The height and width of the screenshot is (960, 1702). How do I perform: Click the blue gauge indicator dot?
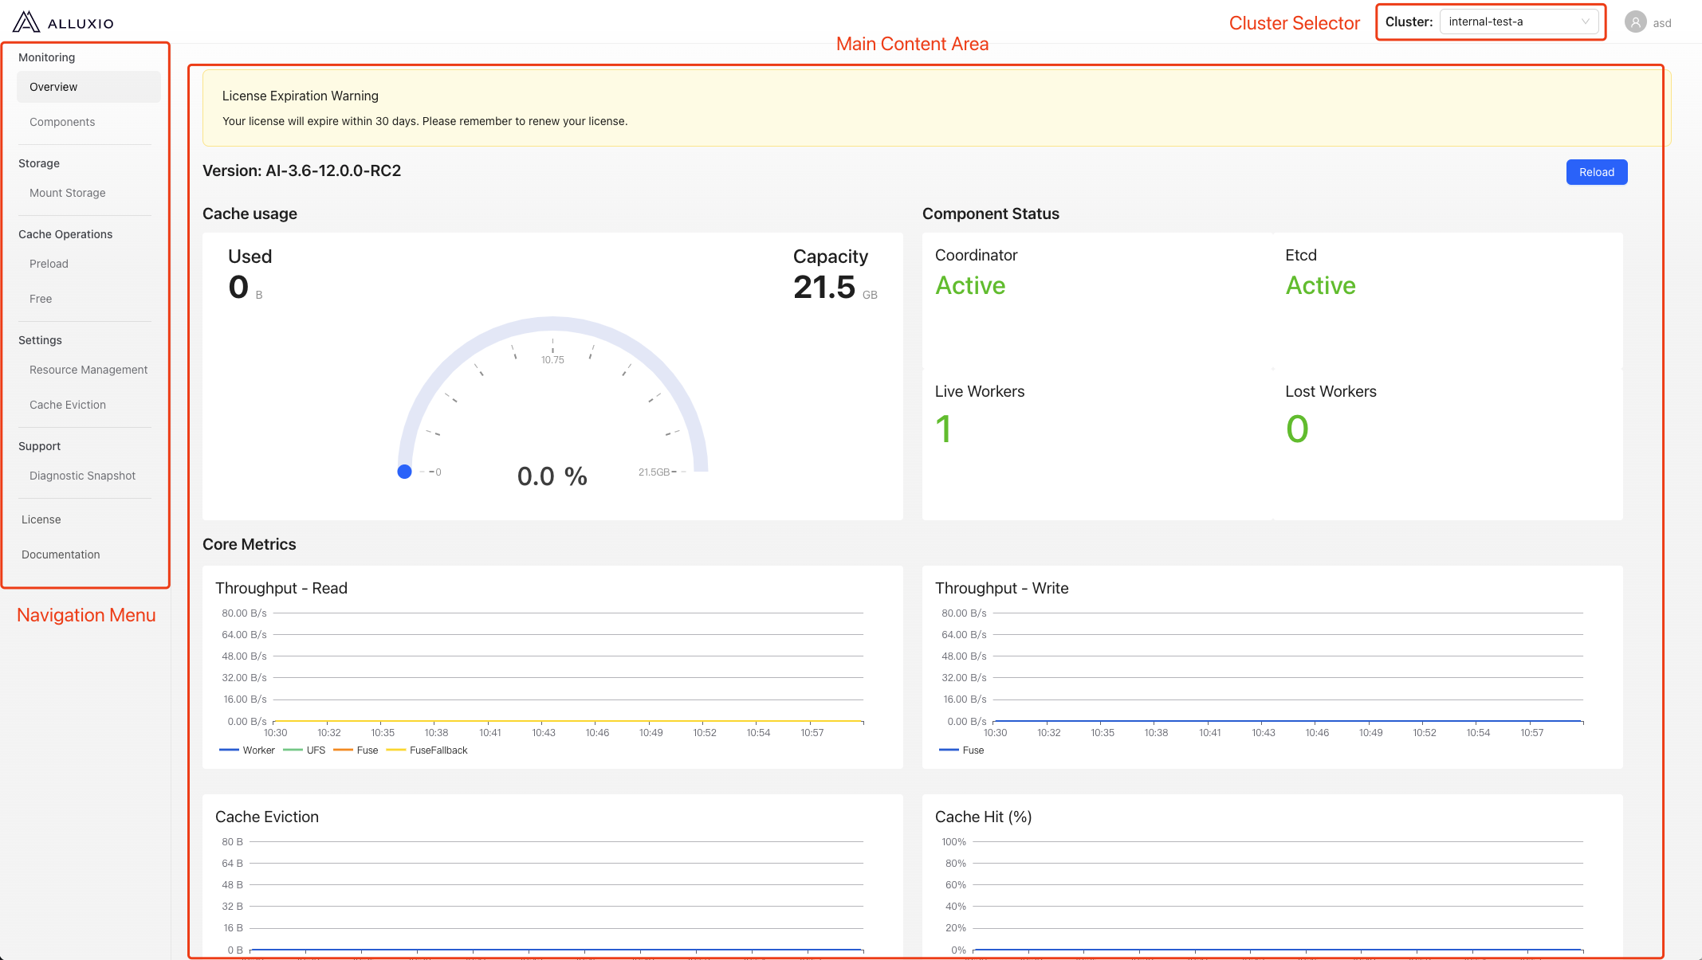tap(404, 472)
